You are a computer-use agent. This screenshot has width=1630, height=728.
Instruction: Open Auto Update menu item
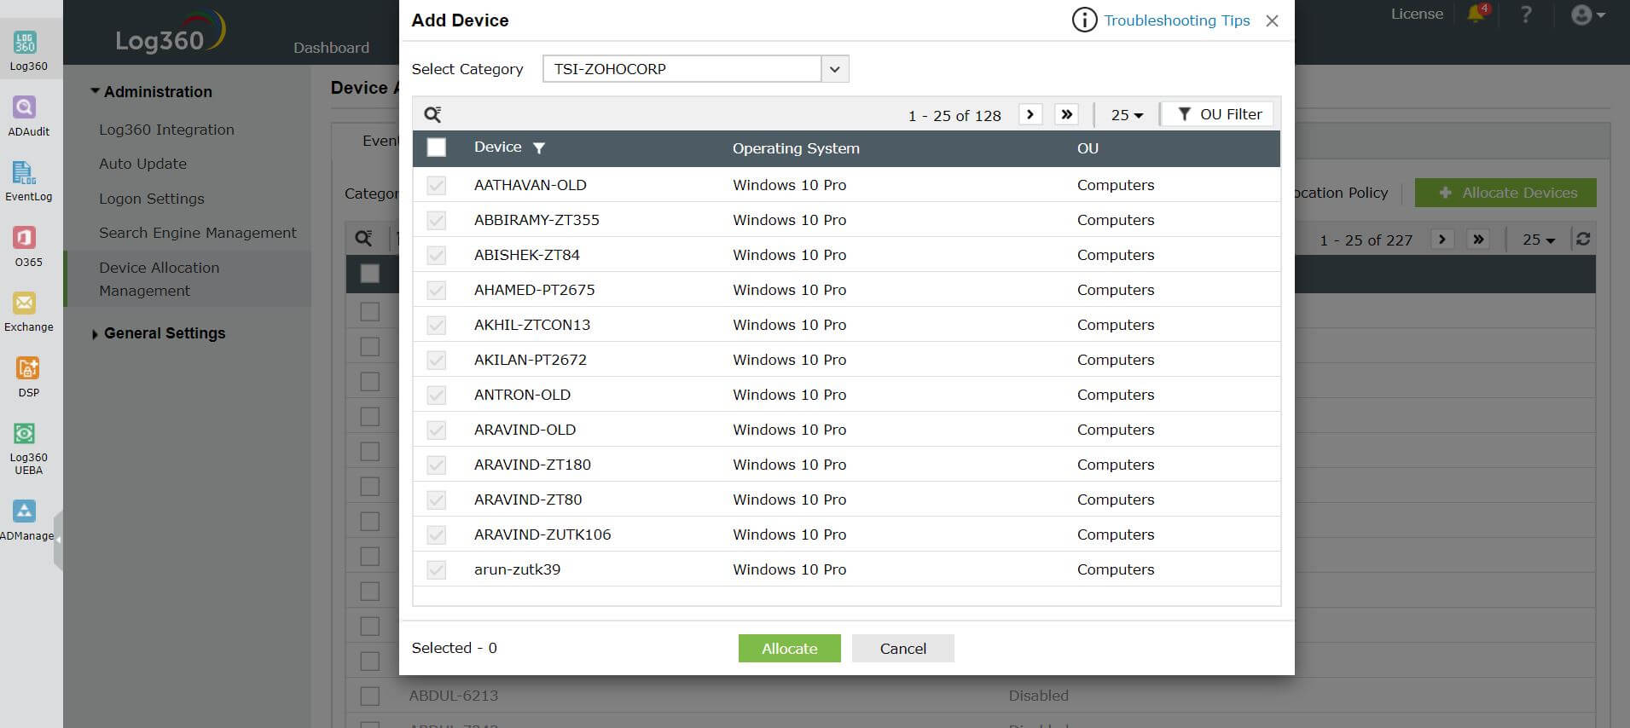tap(142, 164)
